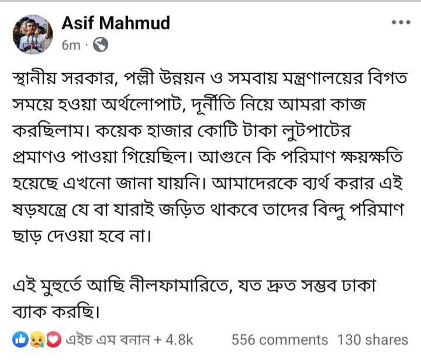
Task: Click the crying sad reaction icon
Action: (x=37, y=340)
